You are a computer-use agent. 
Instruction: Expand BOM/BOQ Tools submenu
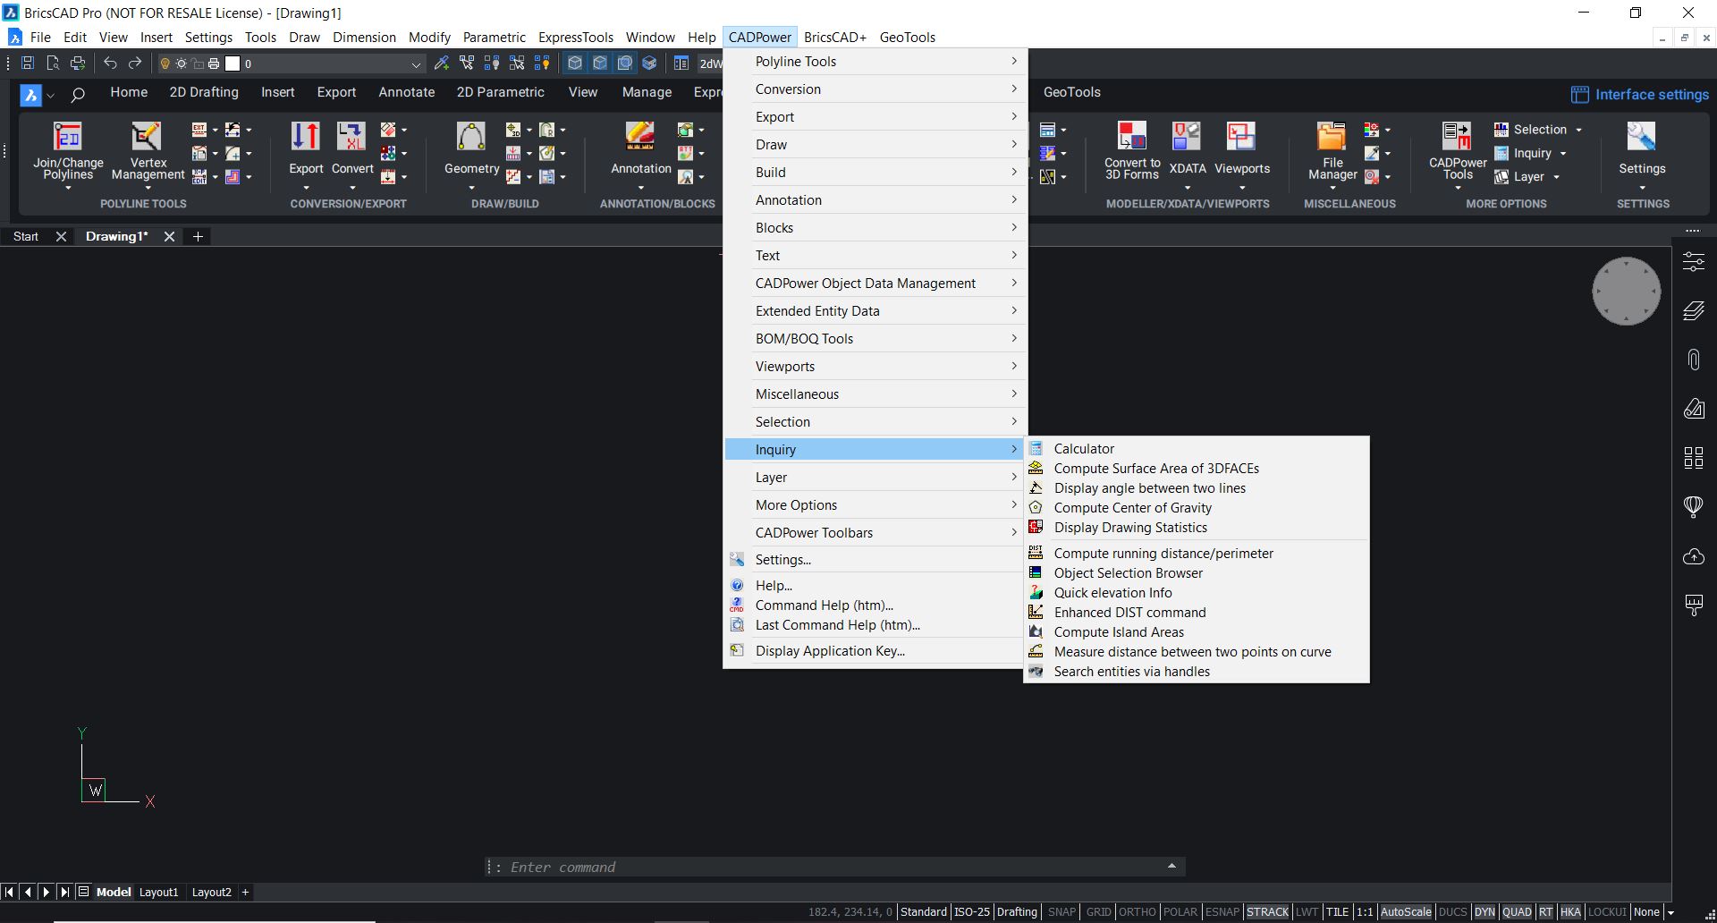coord(875,339)
